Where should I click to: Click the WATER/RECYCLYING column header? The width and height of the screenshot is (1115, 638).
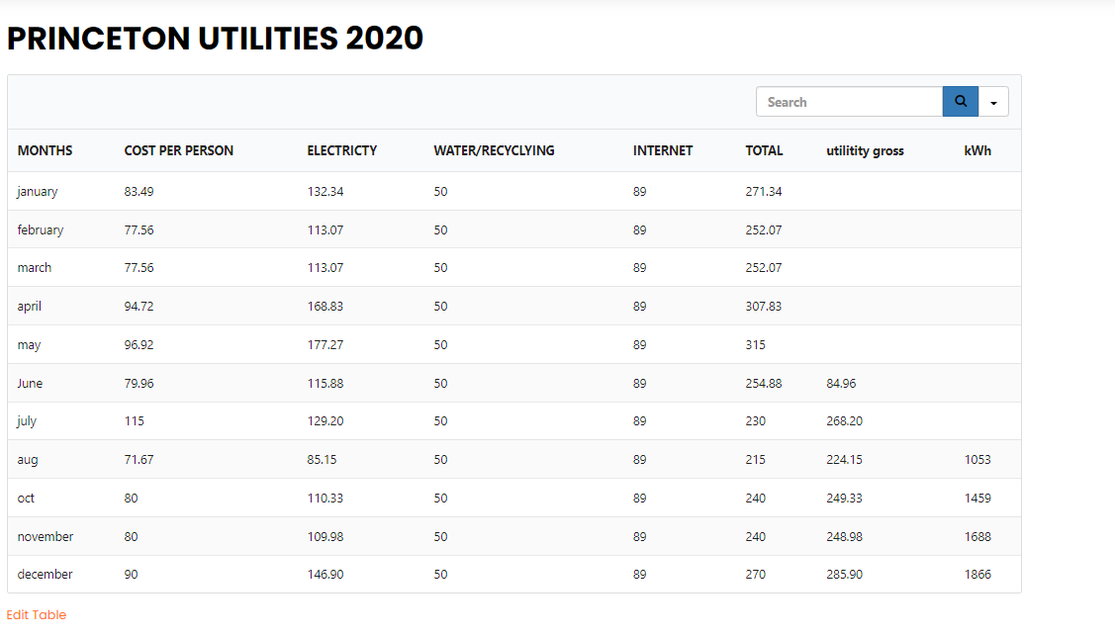coord(494,151)
